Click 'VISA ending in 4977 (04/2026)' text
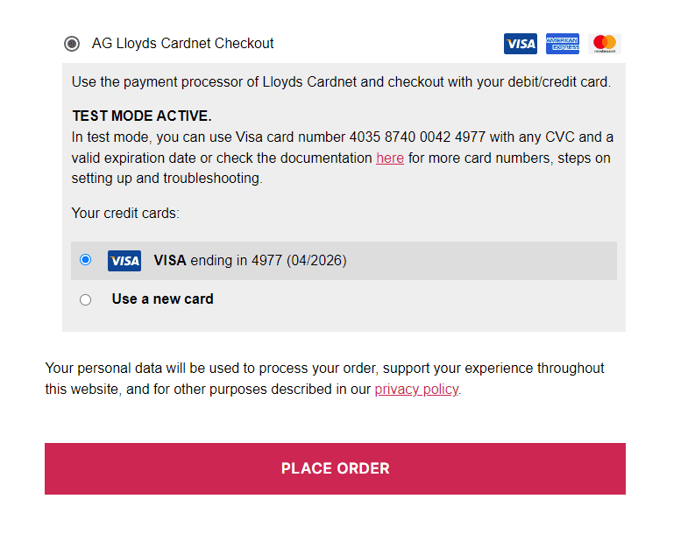The image size is (695, 541). [250, 261]
